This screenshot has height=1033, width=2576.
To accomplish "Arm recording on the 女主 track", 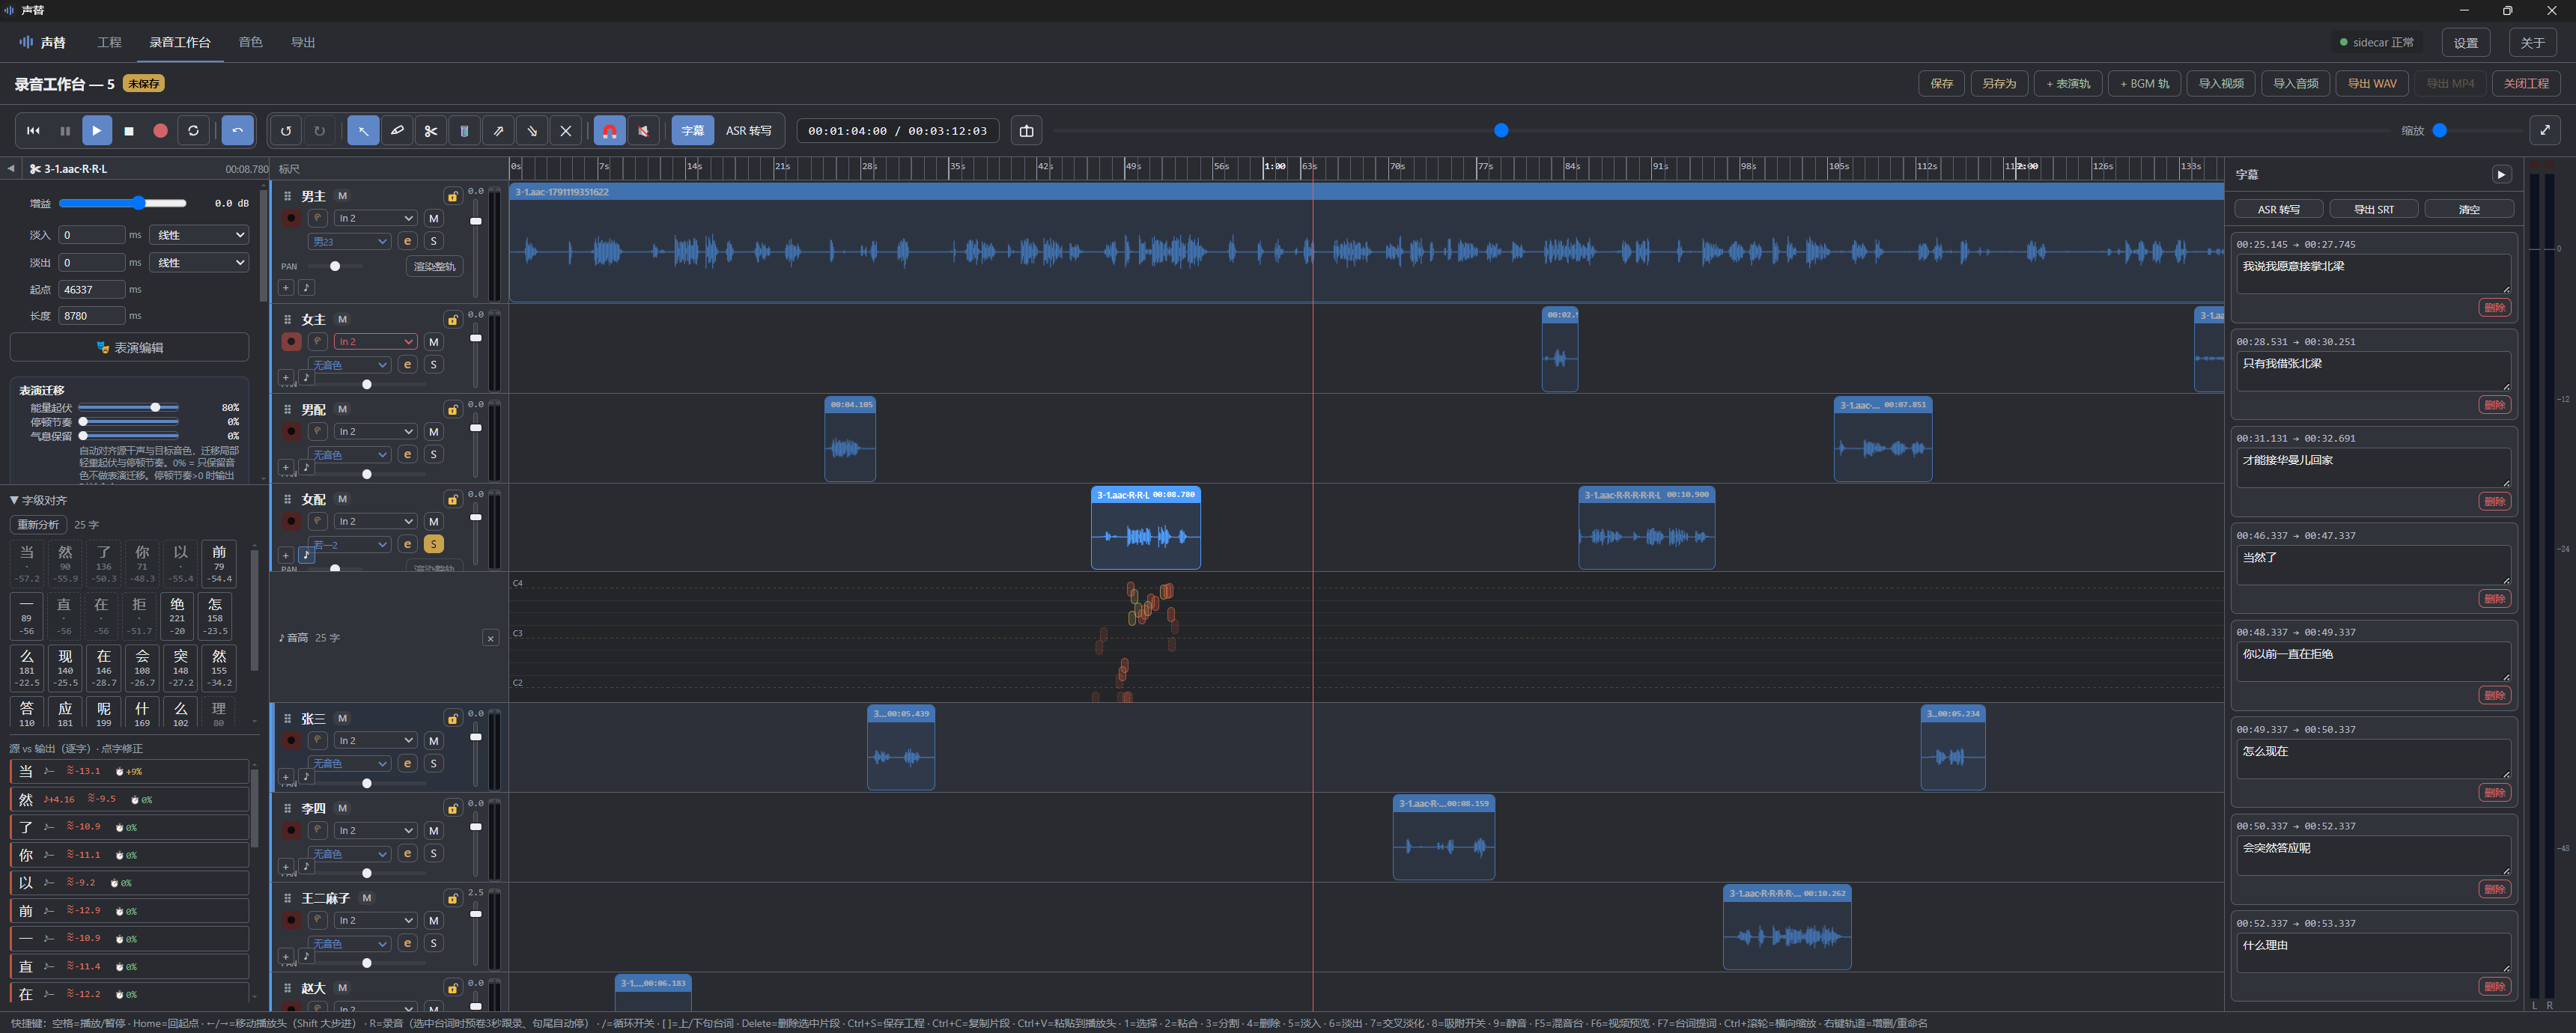I will [x=291, y=342].
